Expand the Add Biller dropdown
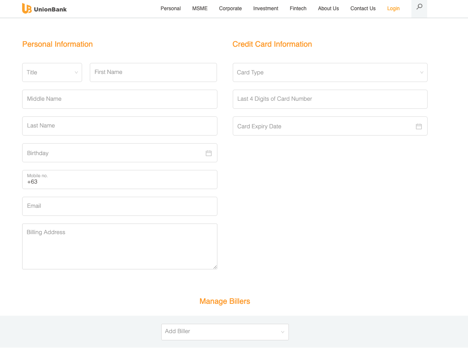 [225, 331]
